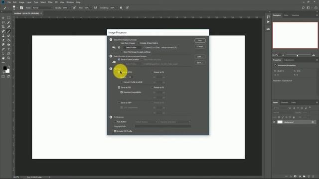
Task: Open the Filter menu
Action: tap(50, 2)
